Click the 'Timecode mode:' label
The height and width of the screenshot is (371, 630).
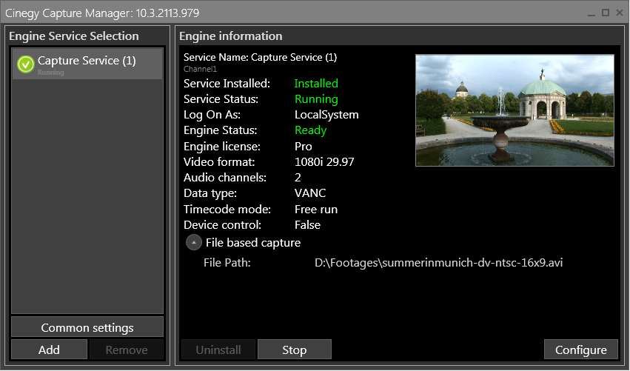click(x=227, y=210)
